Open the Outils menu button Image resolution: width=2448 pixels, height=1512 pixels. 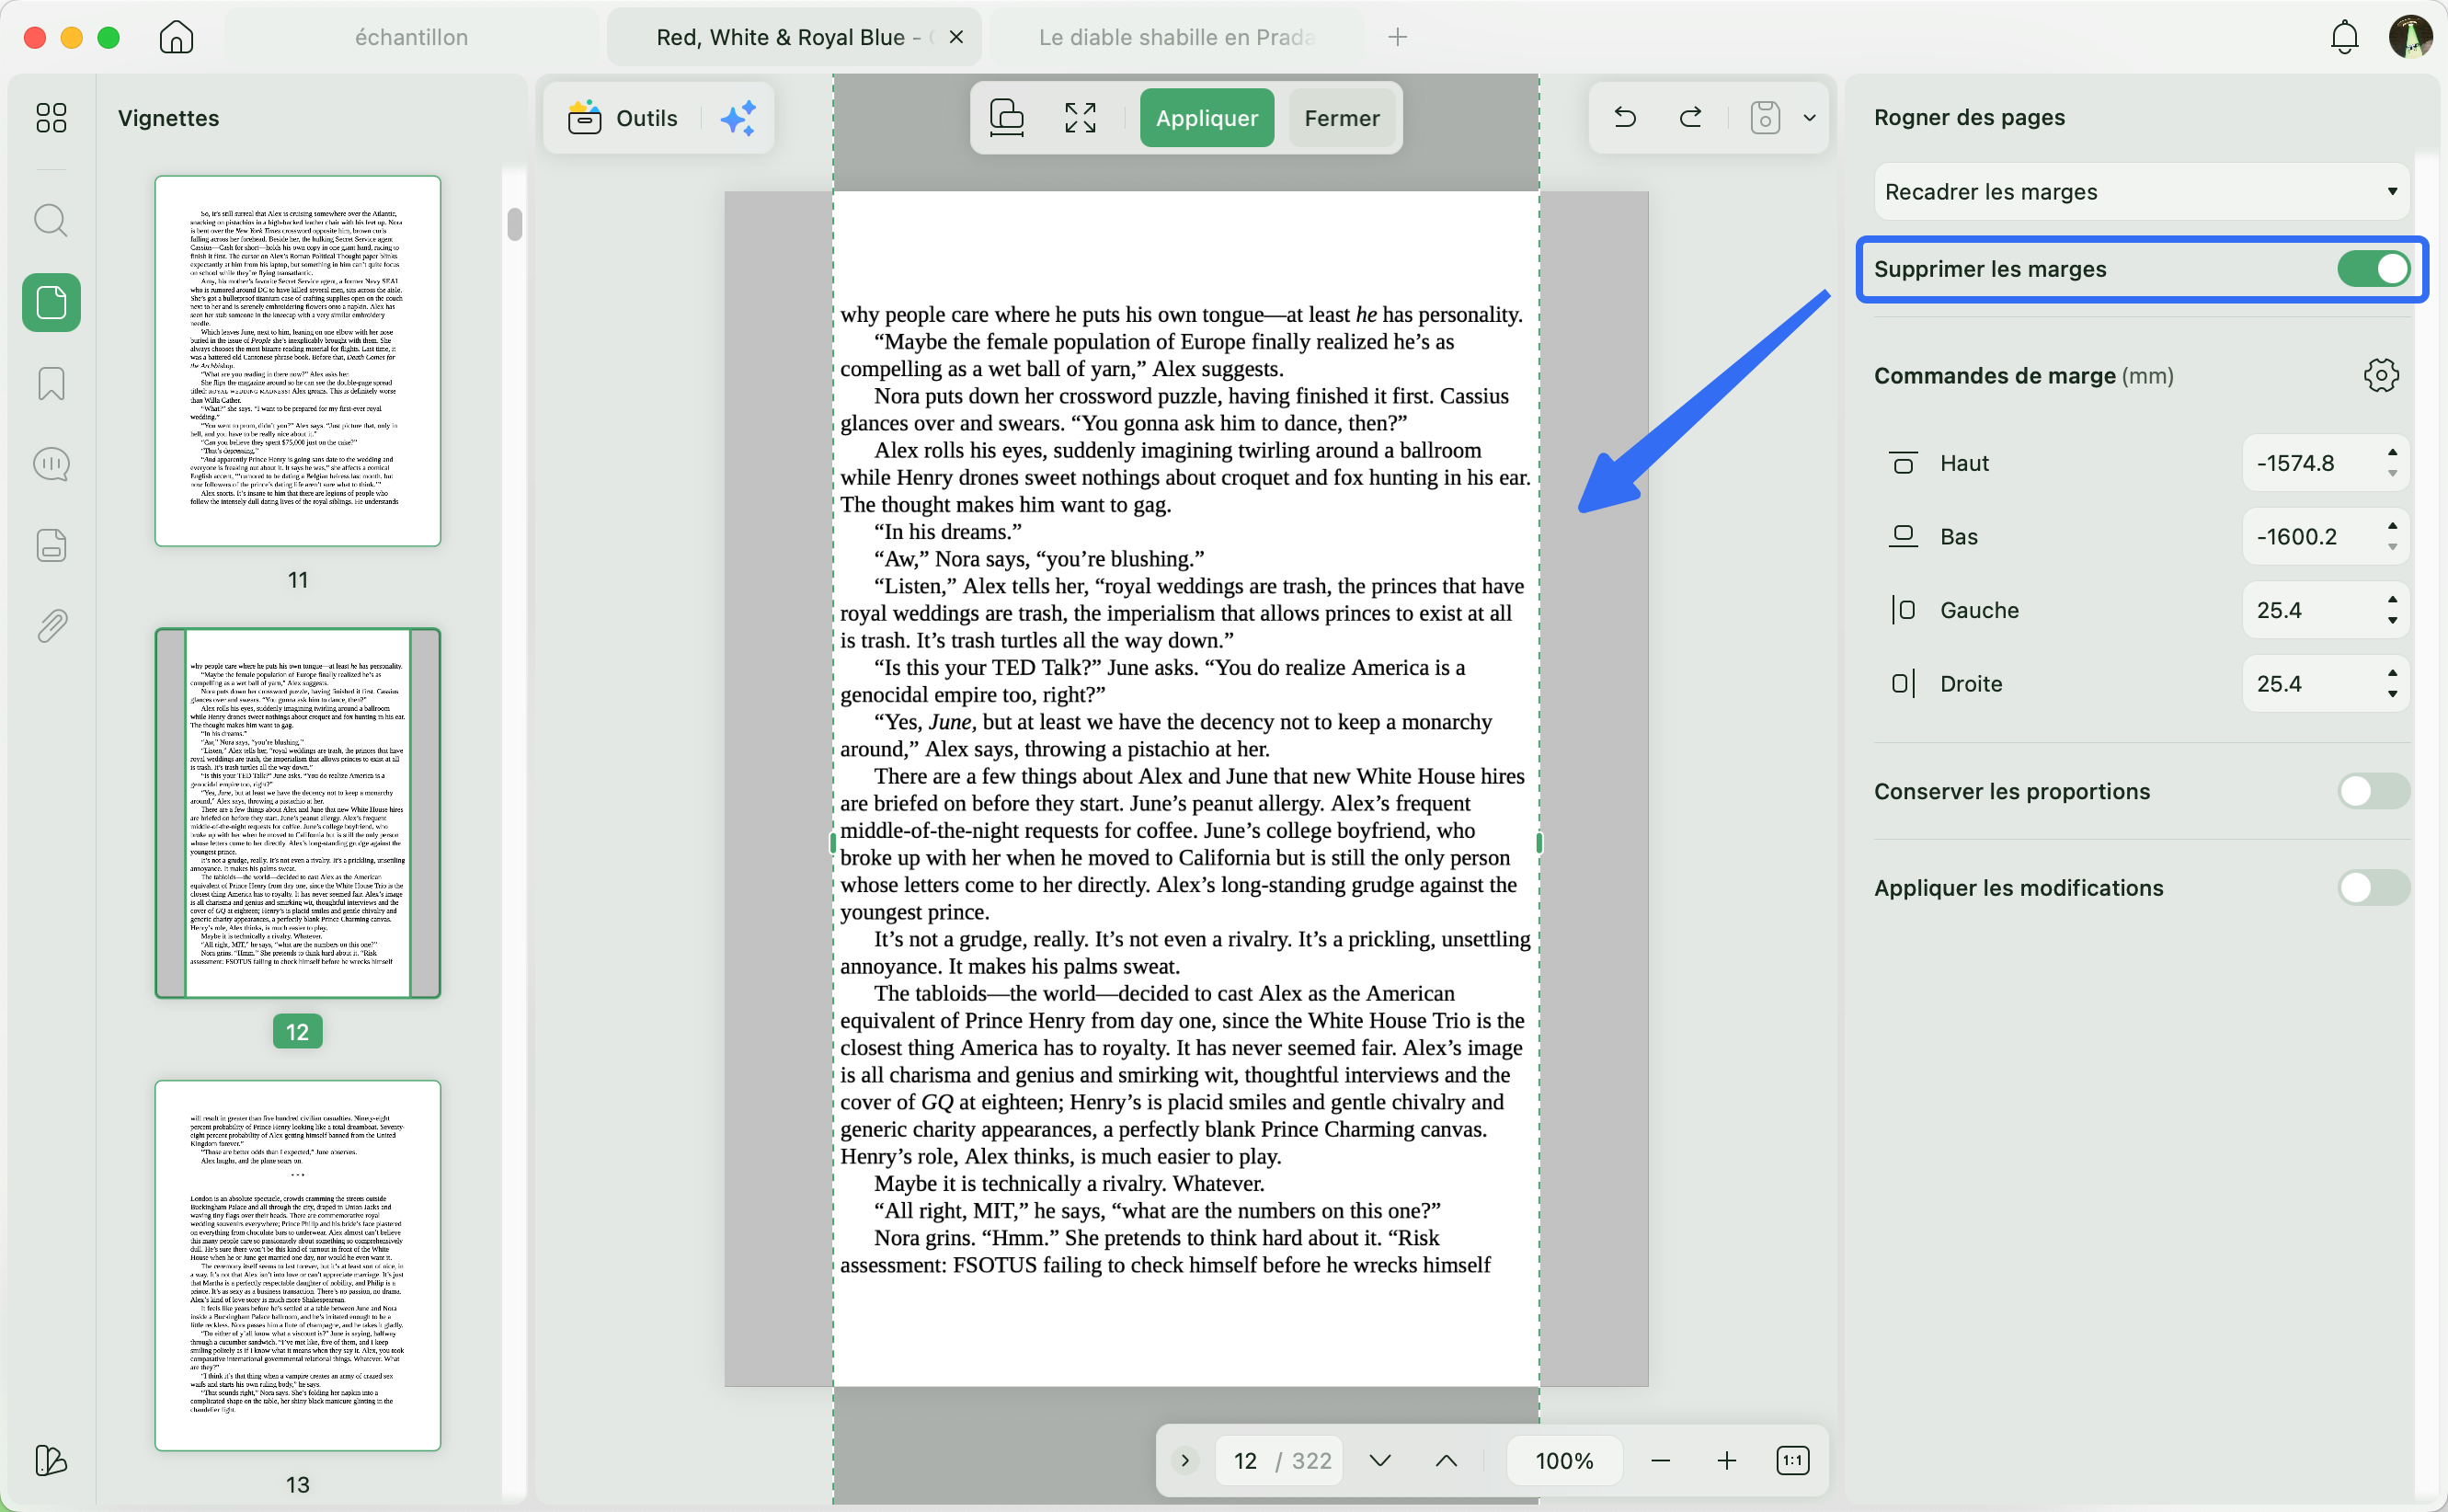[623, 118]
